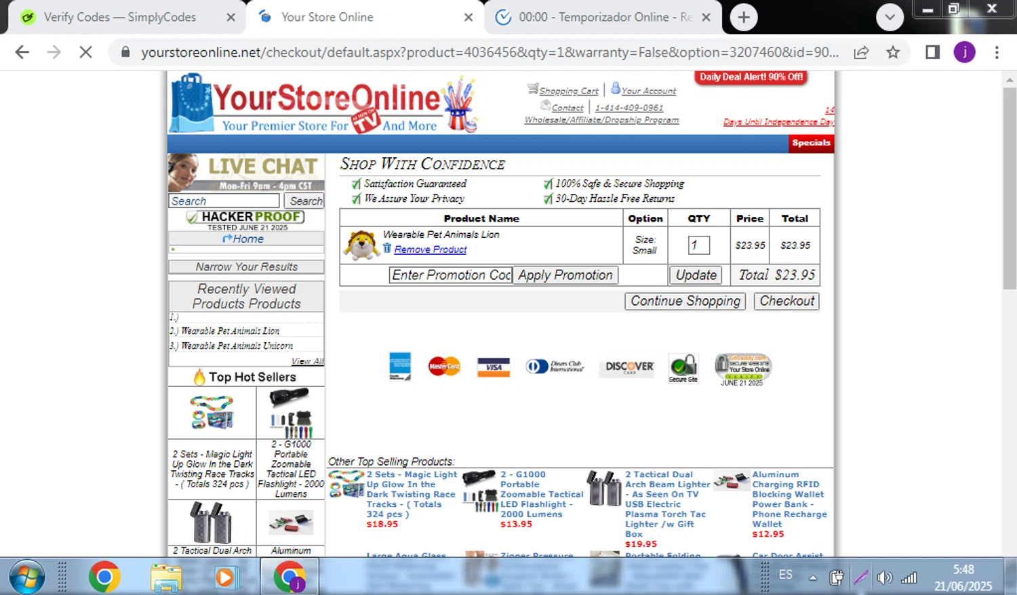Open the Specials menu item
1017x595 pixels.
(x=811, y=142)
